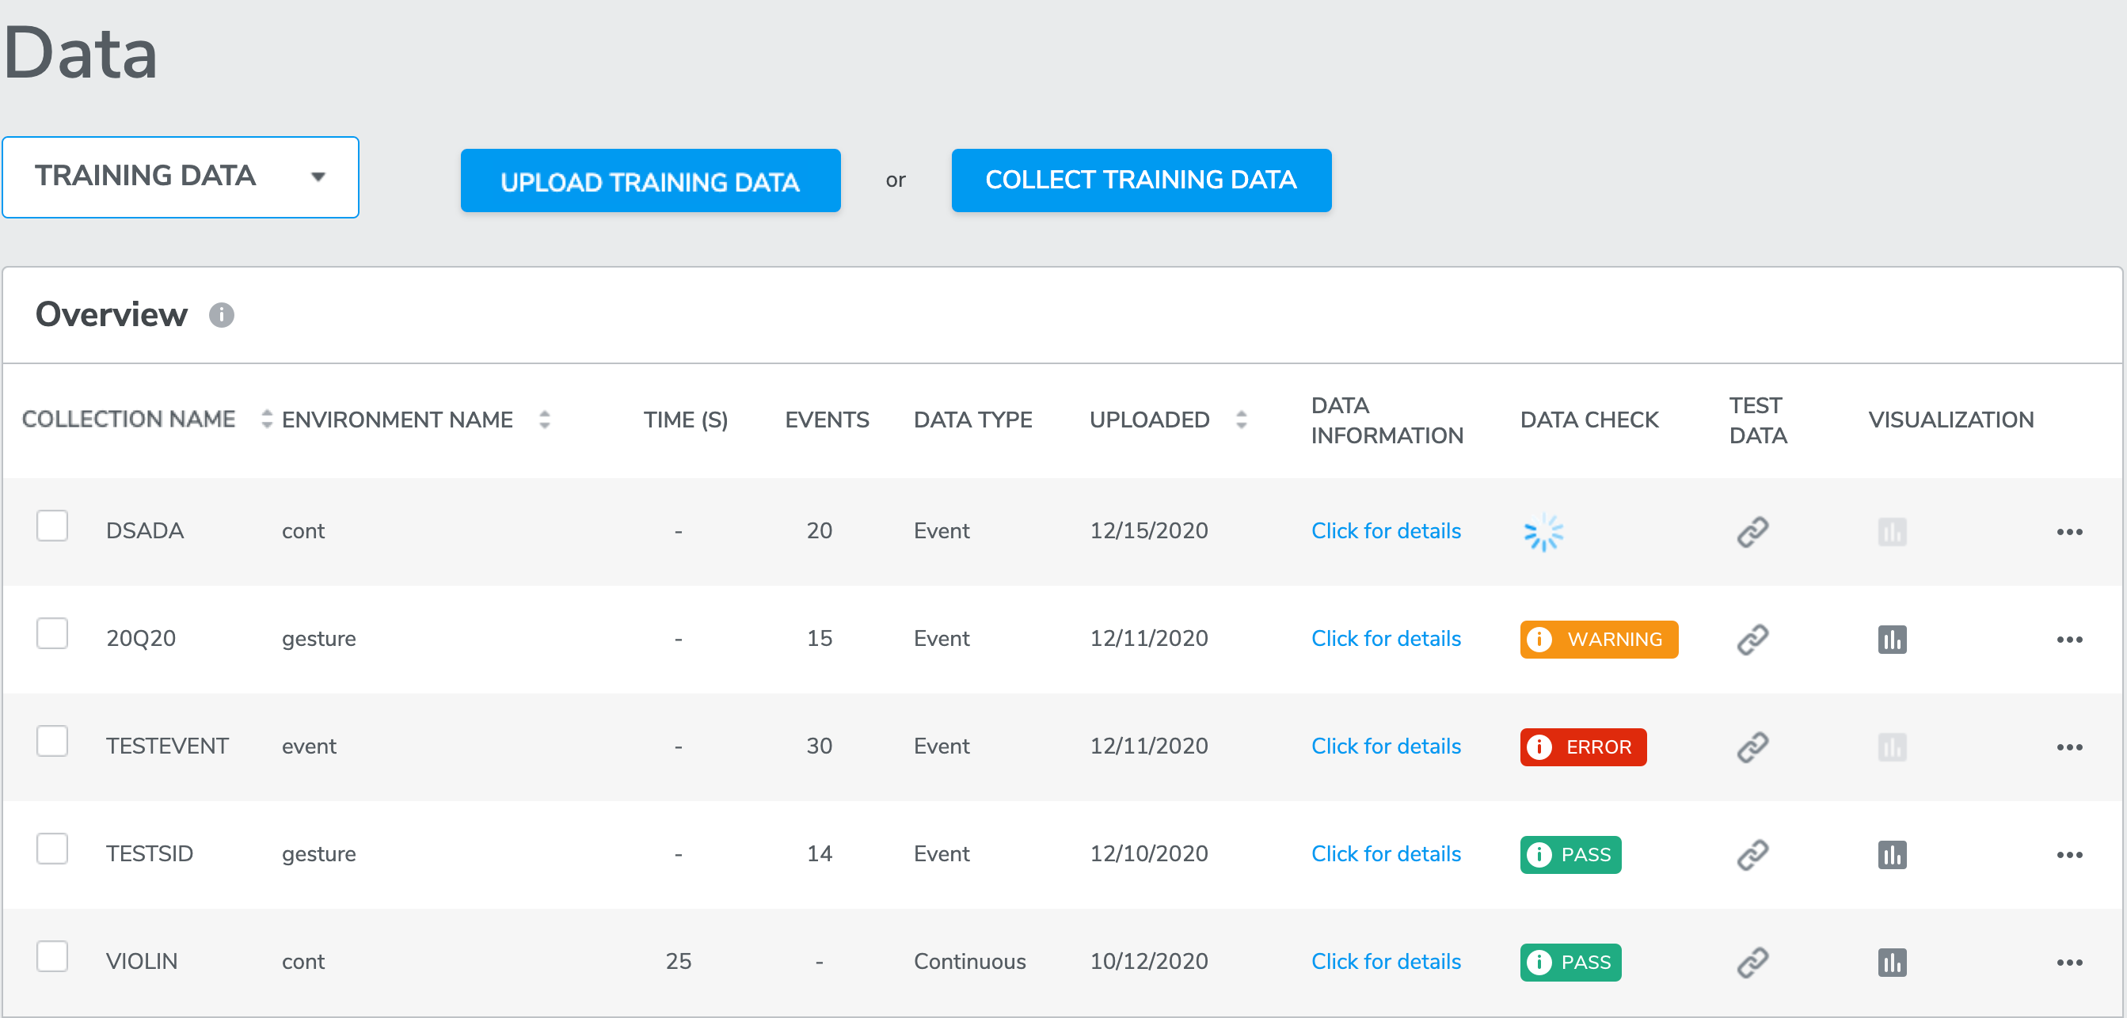
Task: Click the ERROR data check badge
Action: point(1582,747)
